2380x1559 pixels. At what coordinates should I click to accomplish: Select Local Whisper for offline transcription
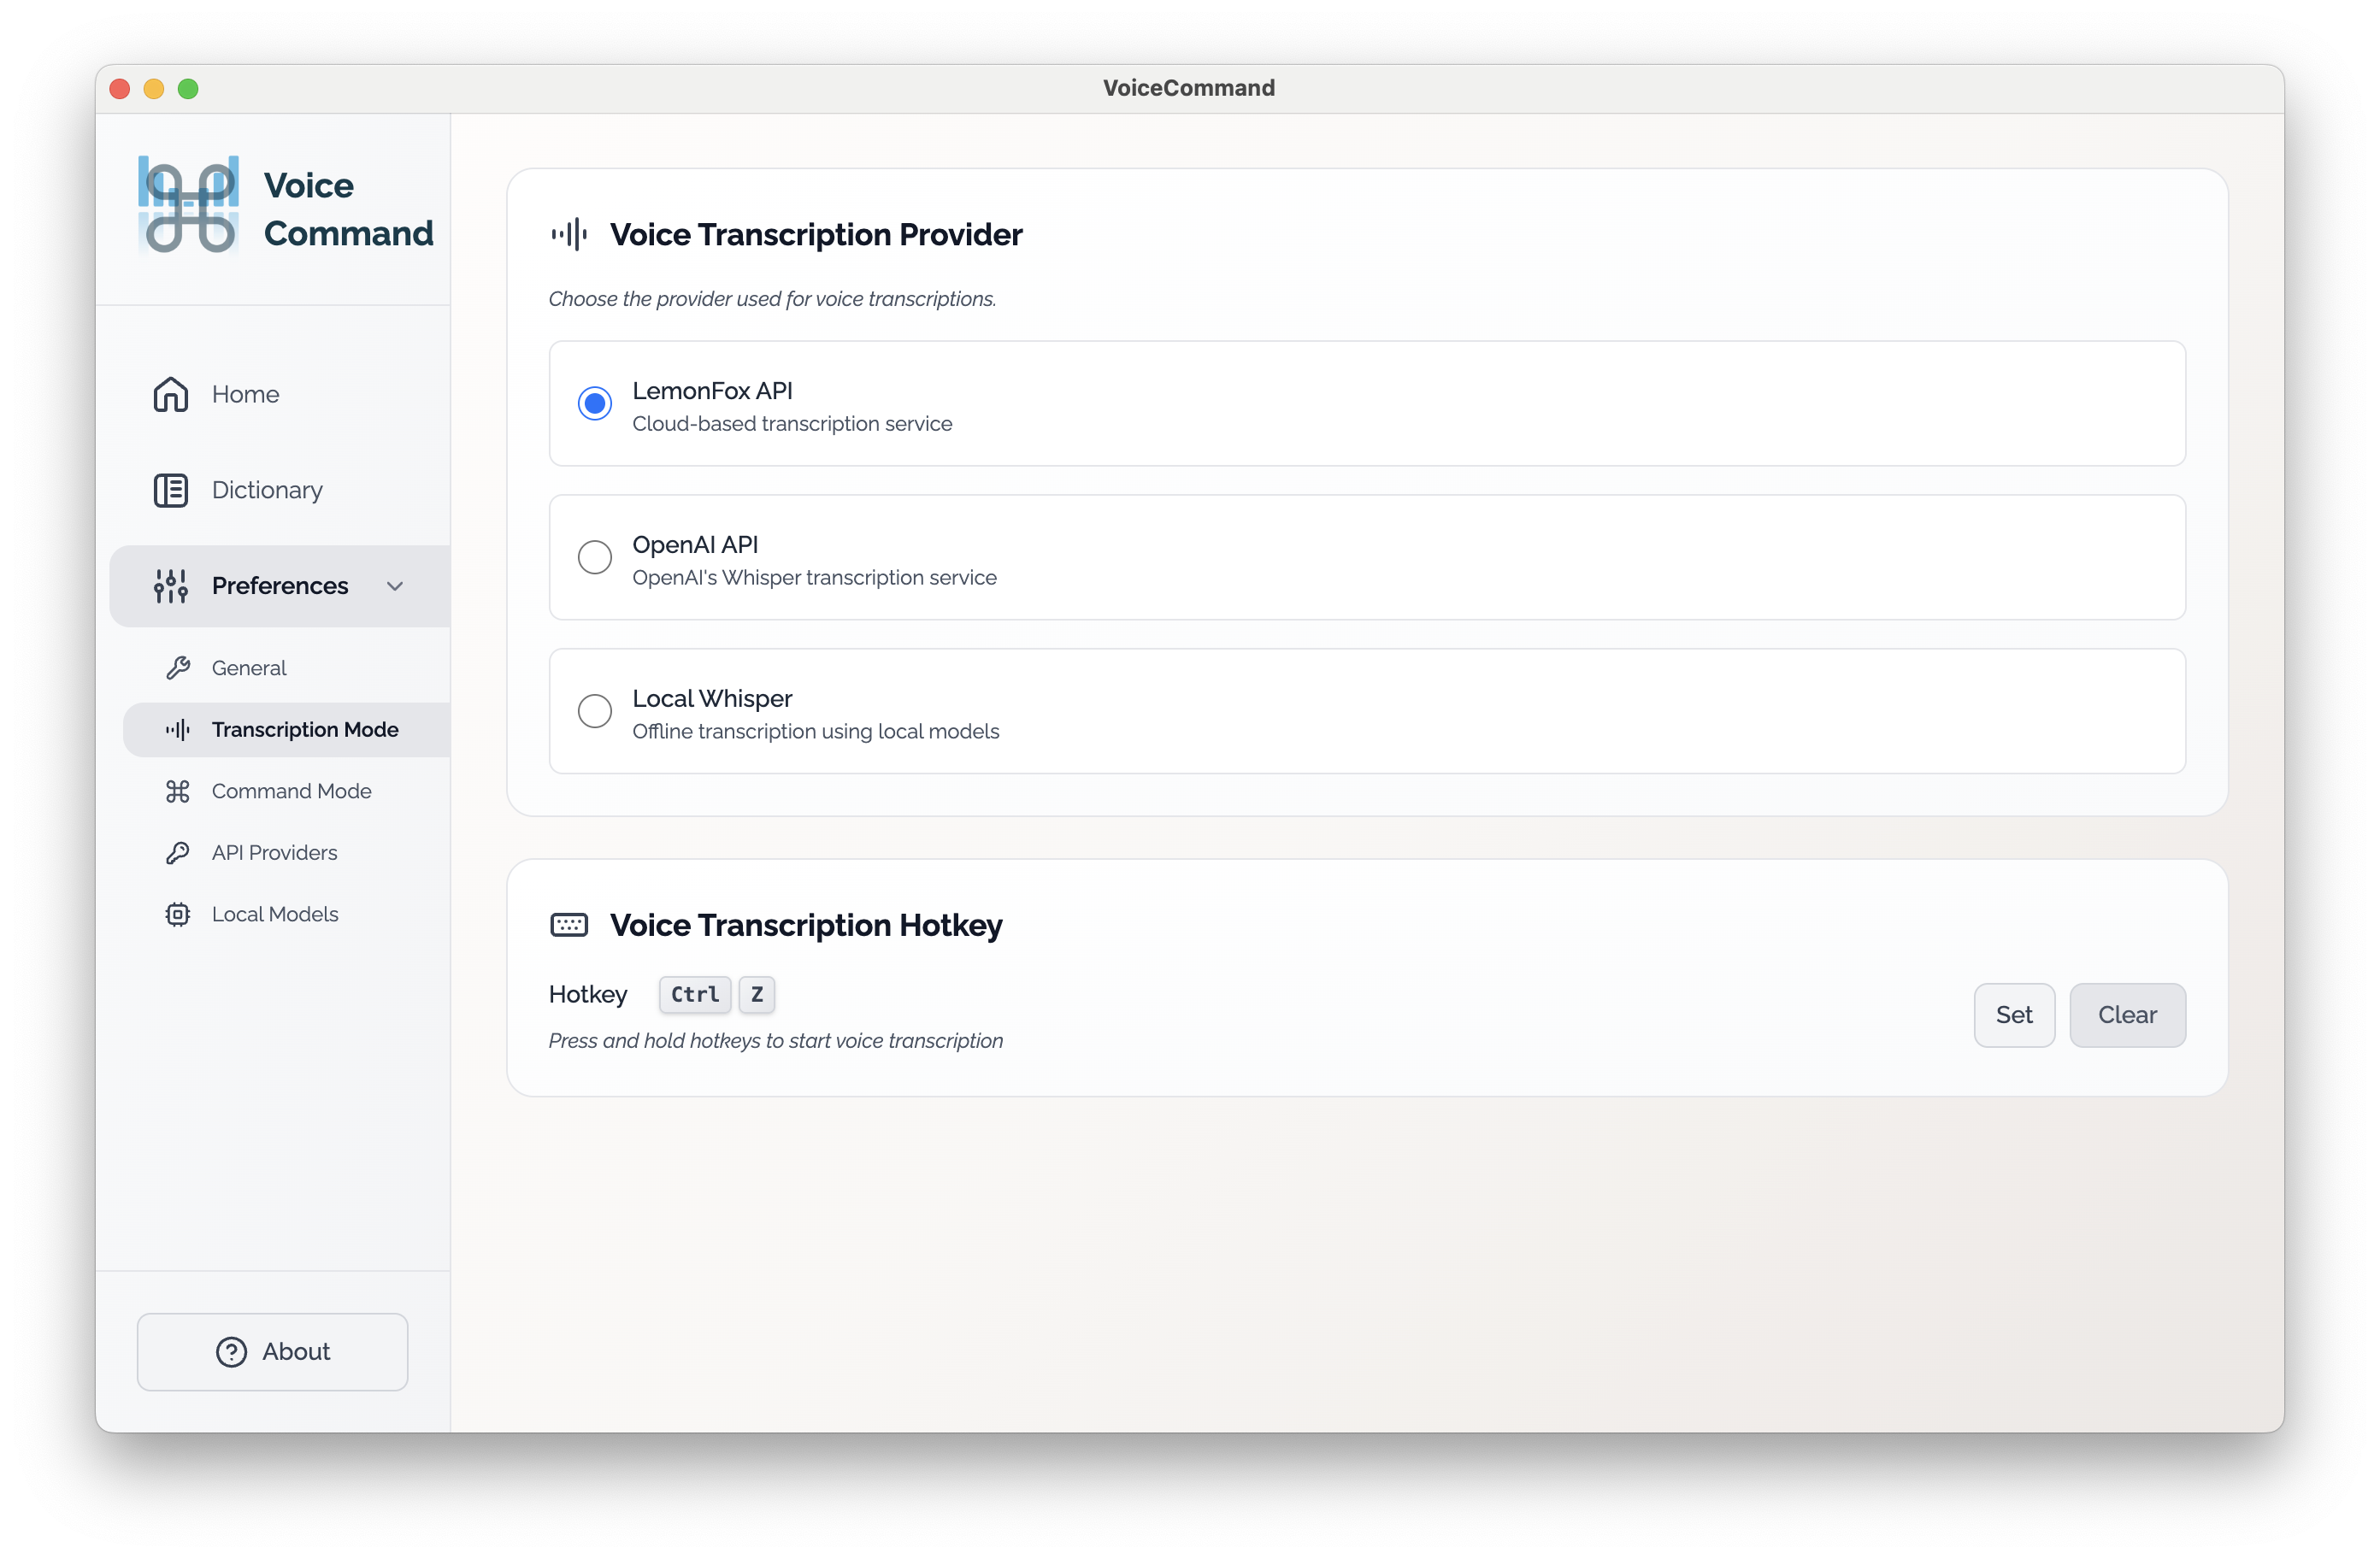pyautogui.click(x=594, y=711)
